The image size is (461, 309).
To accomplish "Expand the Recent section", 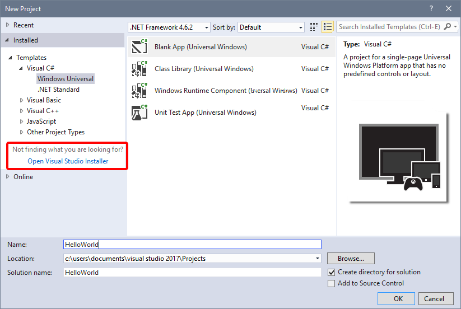I will [x=8, y=25].
